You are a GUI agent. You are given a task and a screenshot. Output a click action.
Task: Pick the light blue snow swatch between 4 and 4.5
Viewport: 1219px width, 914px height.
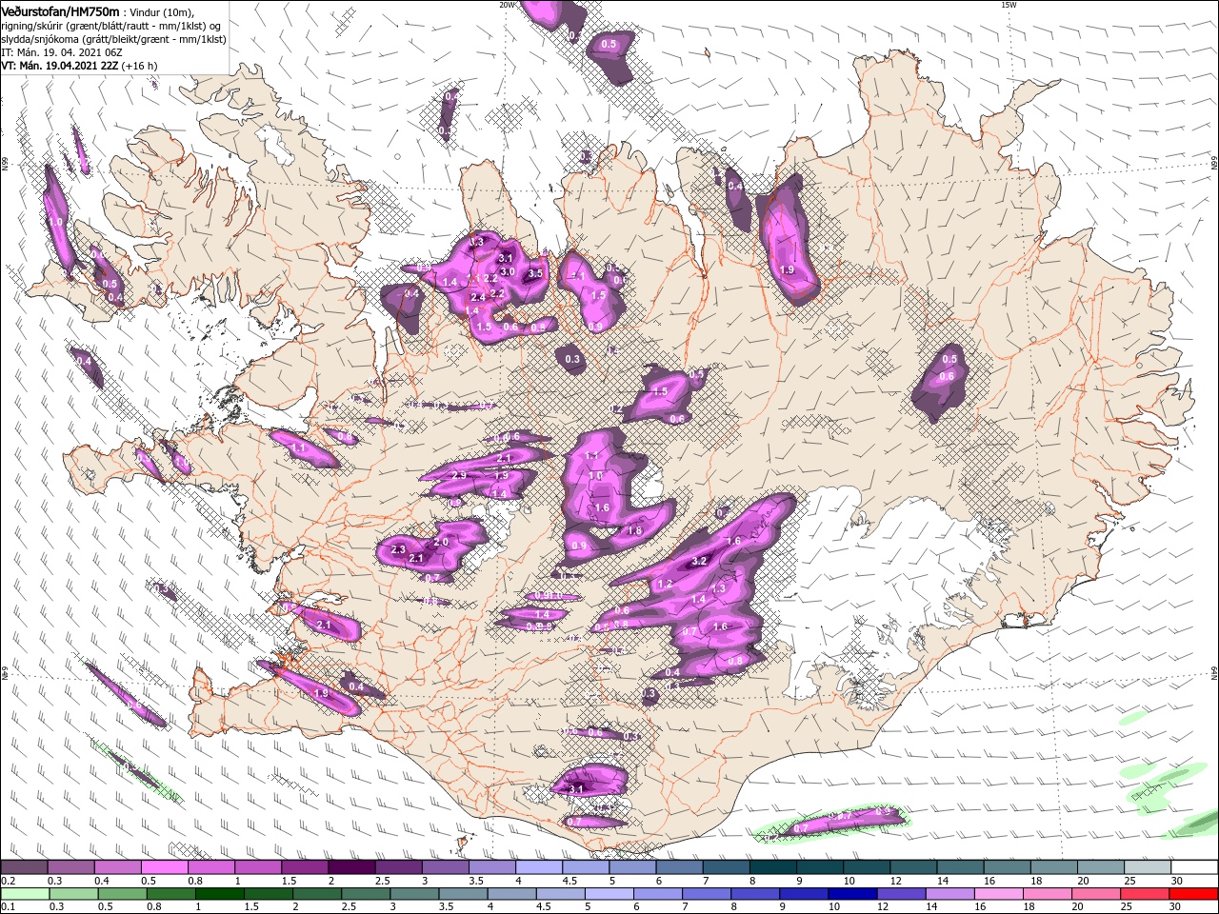pos(539,867)
